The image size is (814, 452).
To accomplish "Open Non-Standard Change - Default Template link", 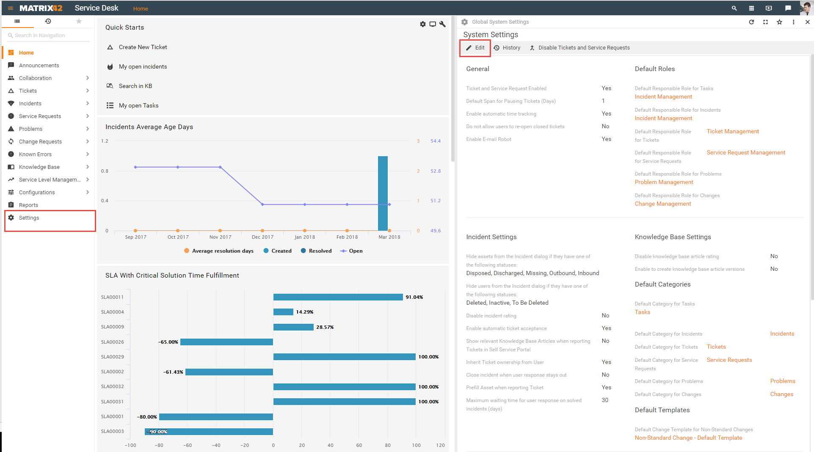I will (688, 438).
